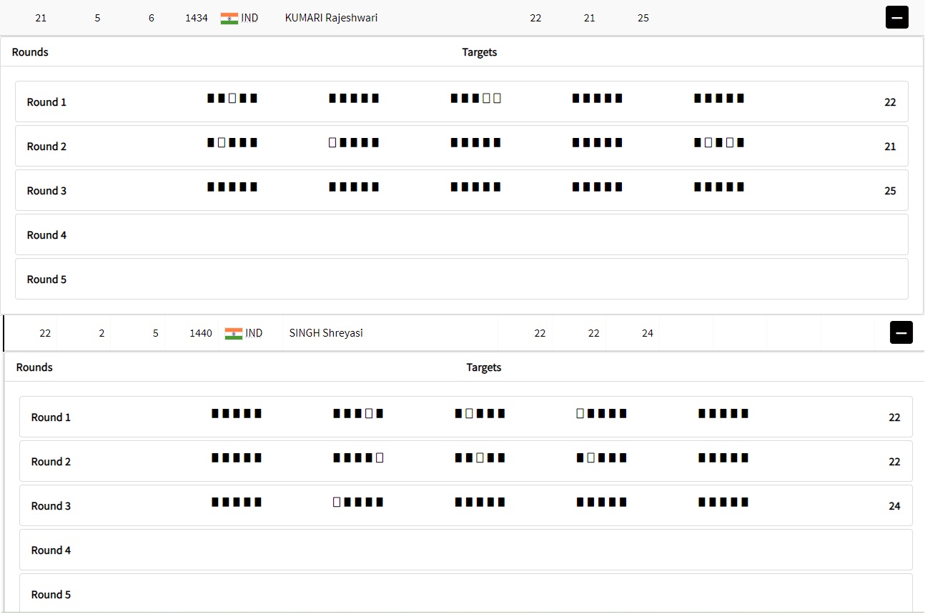Click bib number 1440 in Singh's row

click(201, 333)
